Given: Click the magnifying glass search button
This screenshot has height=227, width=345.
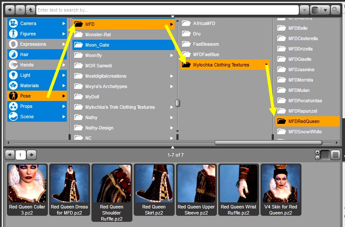Looking at the screenshot, I should tap(335, 10).
